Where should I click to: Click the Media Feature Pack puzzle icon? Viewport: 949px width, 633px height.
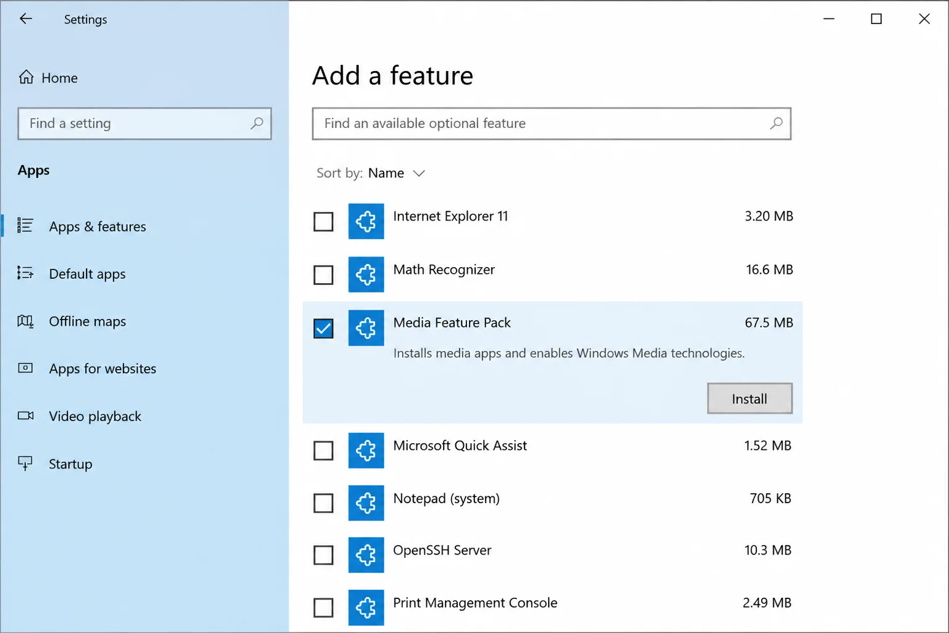click(366, 328)
